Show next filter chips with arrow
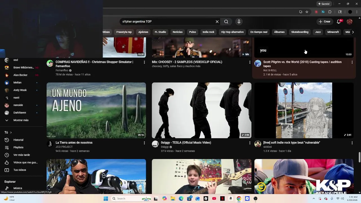This screenshot has width=361, height=203. click(353, 32)
